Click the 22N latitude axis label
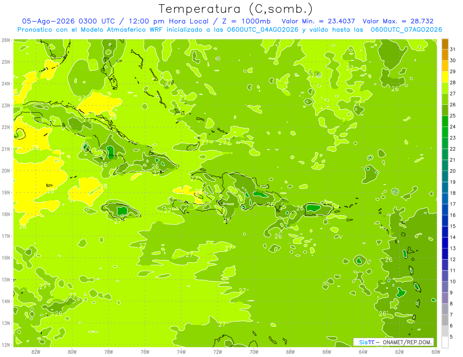The height and width of the screenshot is (357, 463). click(x=6, y=127)
